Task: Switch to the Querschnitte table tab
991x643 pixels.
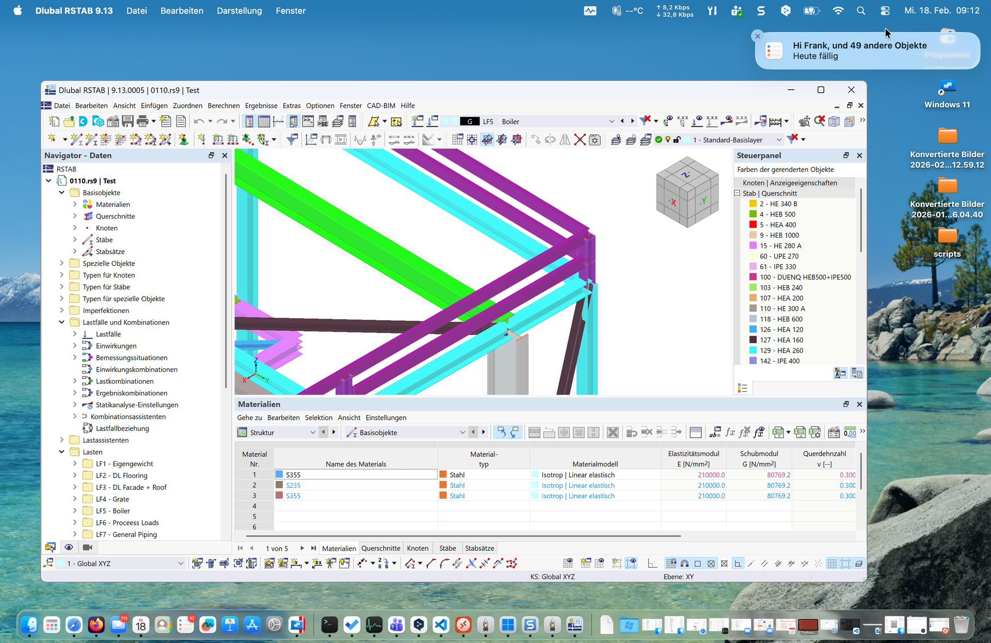Action: pyautogui.click(x=380, y=548)
